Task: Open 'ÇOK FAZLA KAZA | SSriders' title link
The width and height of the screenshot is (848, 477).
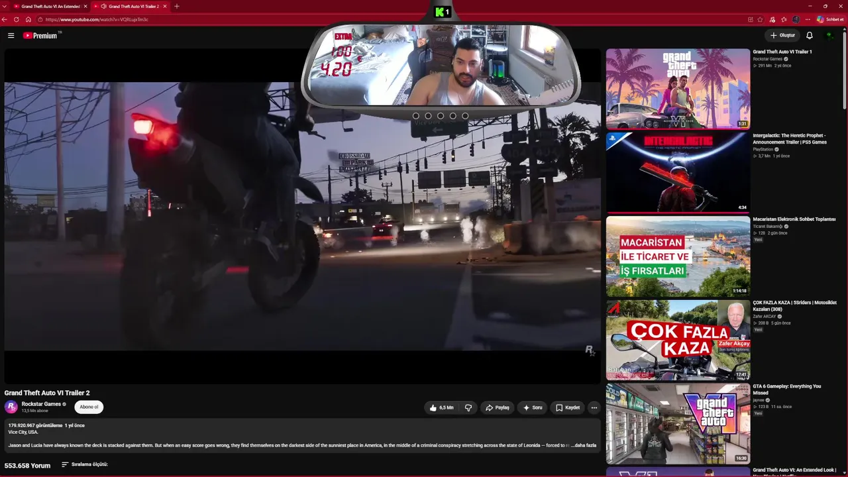Action: point(794,306)
